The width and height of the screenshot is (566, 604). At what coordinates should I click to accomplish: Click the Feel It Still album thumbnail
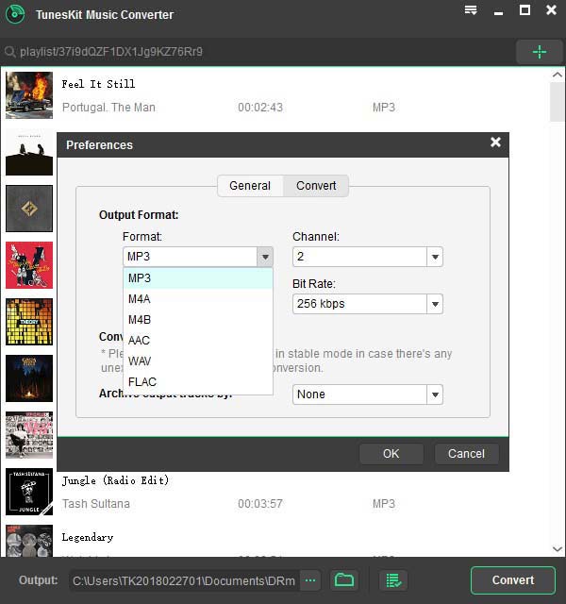[29, 95]
